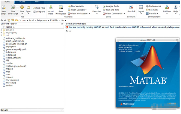Click the command prompt input area
Viewport: 181px width, 114px height.
(125, 31)
